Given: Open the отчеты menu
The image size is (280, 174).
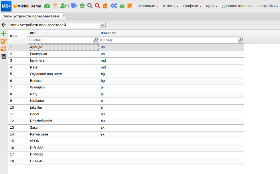Looking at the screenshot, I should pos(171,6).
